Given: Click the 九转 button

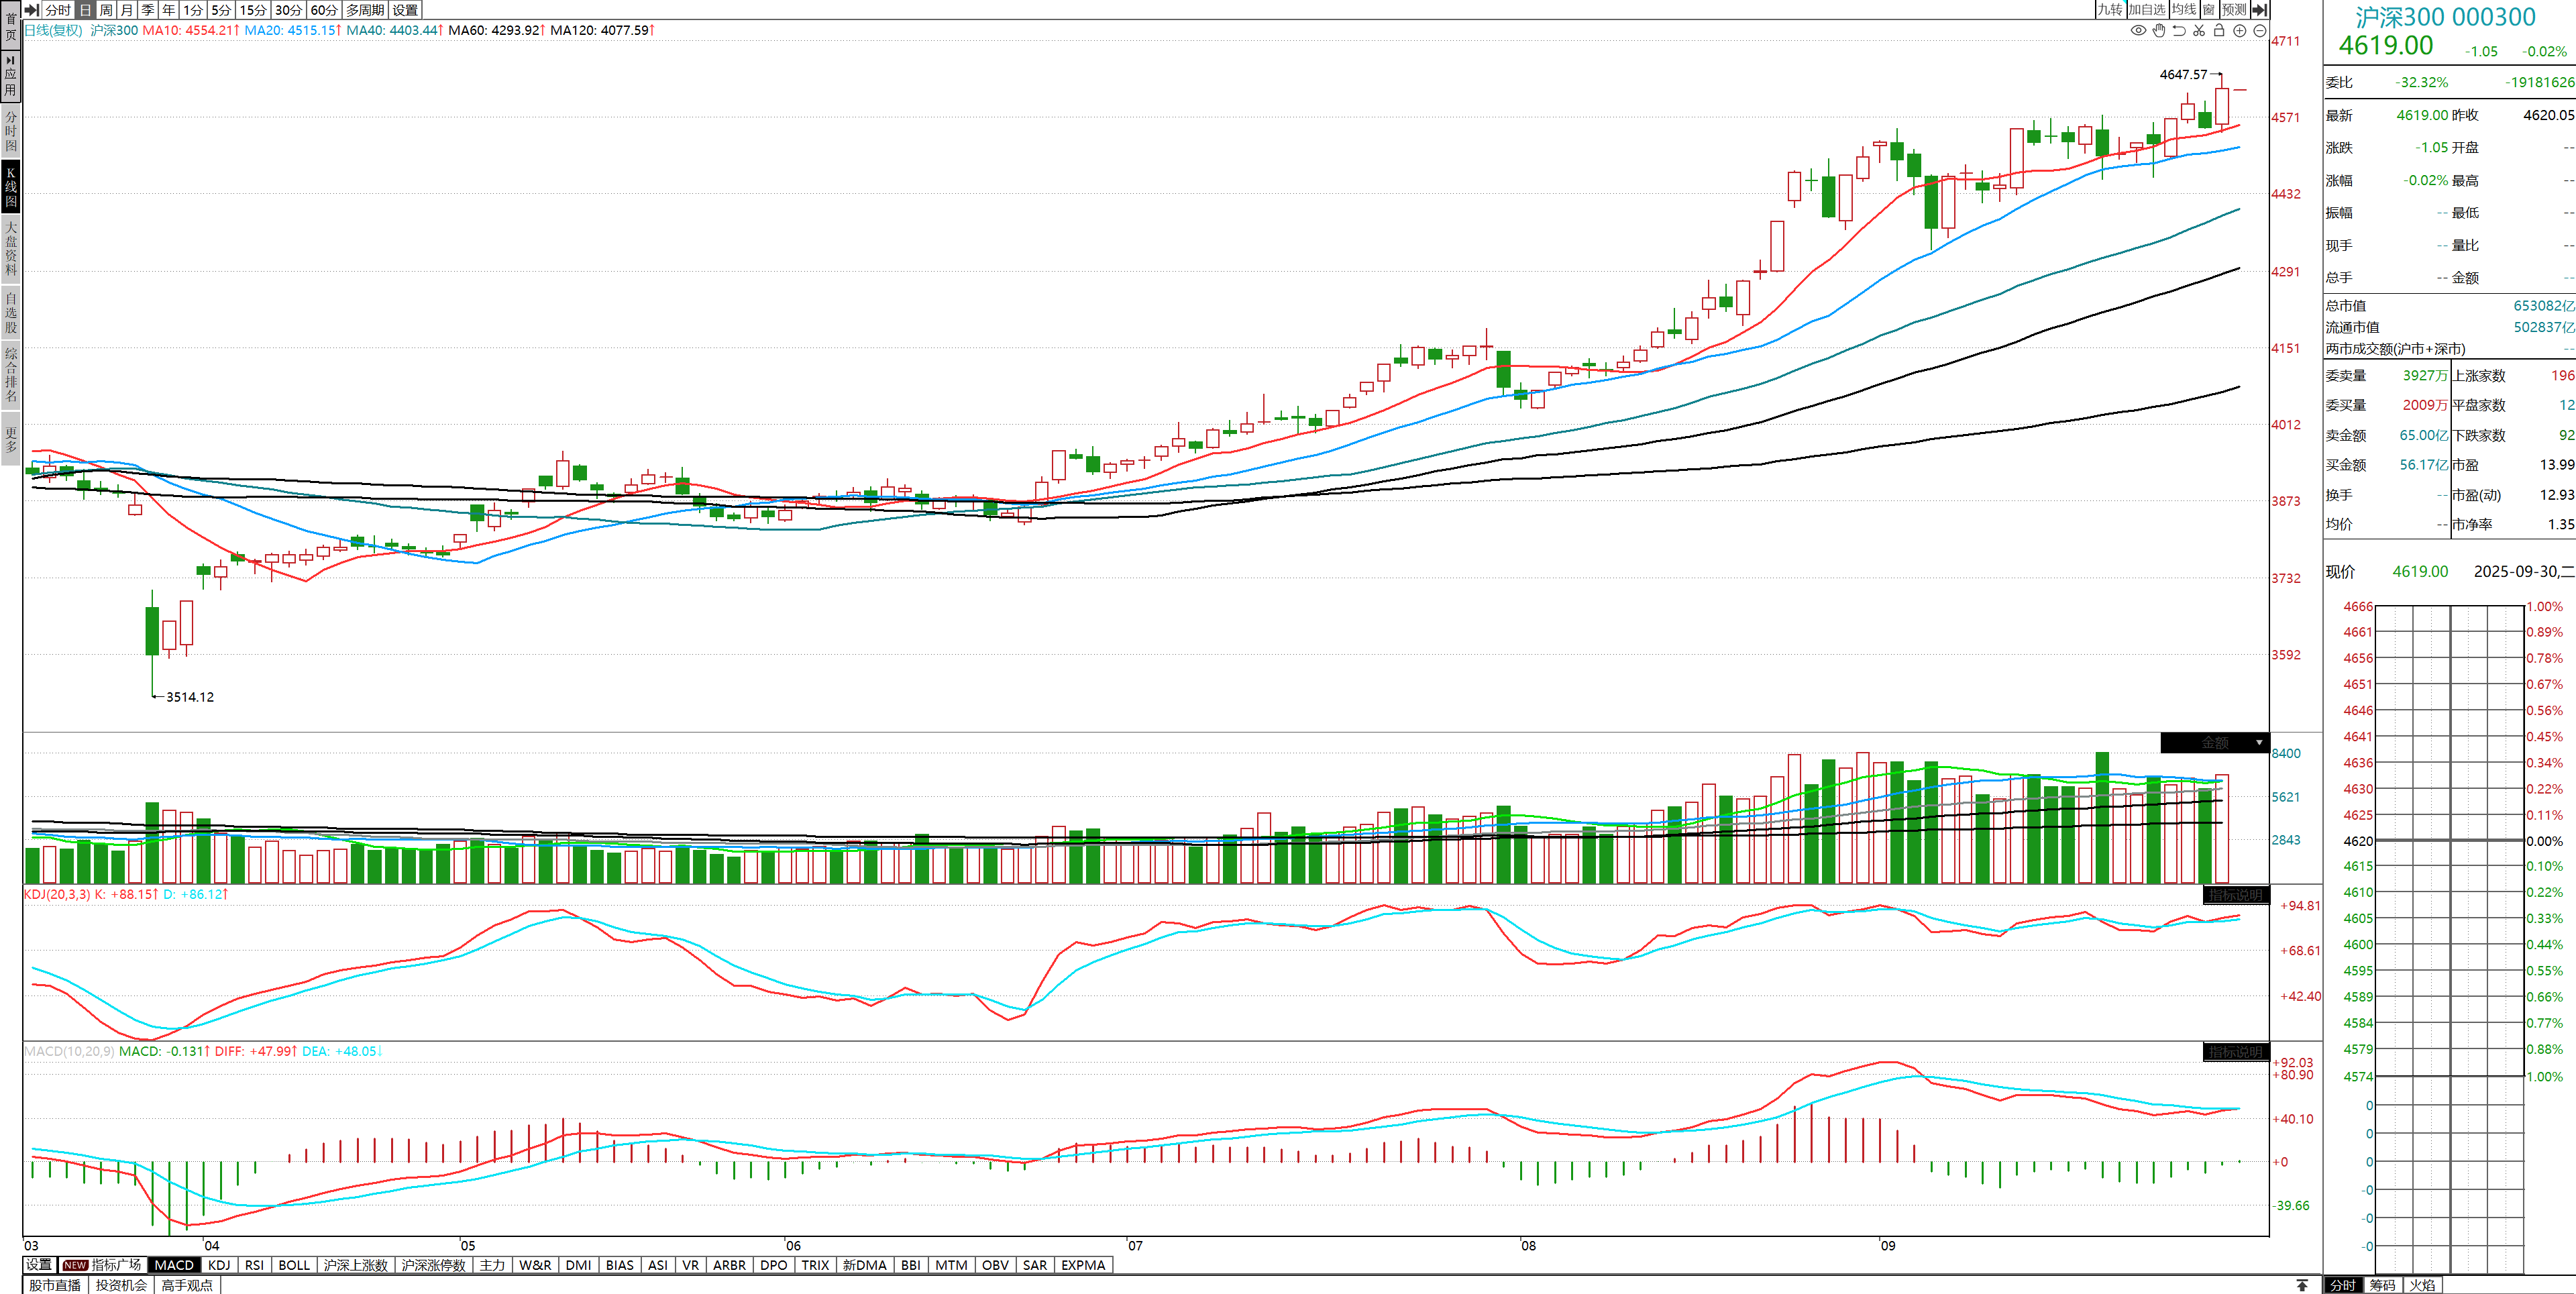Looking at the screenshot, I should (x=2109, y=9).
